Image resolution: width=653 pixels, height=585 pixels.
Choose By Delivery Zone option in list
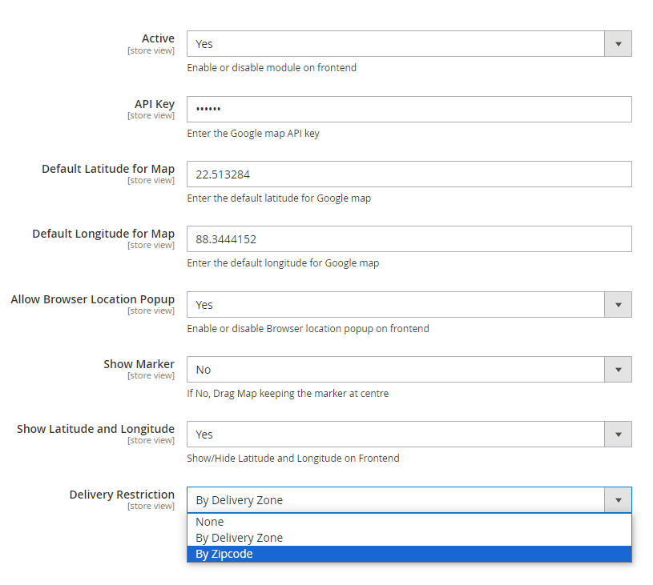coord(409,538)
